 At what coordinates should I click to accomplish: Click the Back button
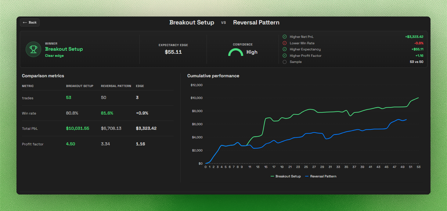click(x=30, y=22)
